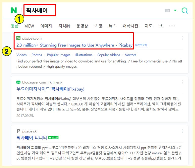
Task: Click the date 2017.09.25.
Action: (x=25, y=116)
